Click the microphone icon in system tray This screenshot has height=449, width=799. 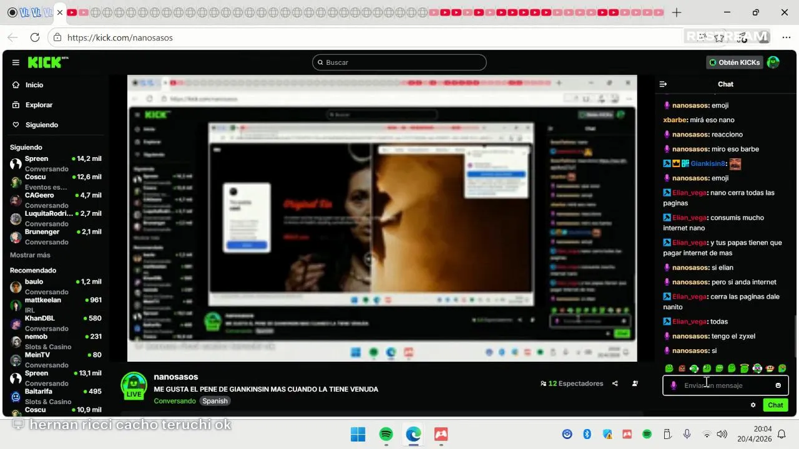tap(687, 434)
